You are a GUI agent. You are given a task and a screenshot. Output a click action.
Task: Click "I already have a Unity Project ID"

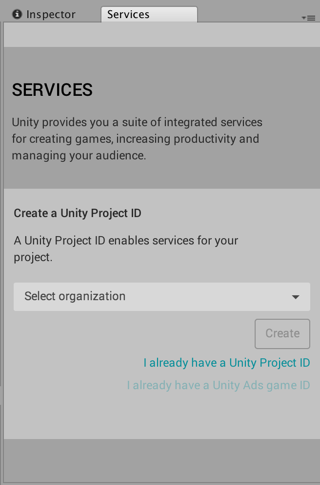click(227, 363)
